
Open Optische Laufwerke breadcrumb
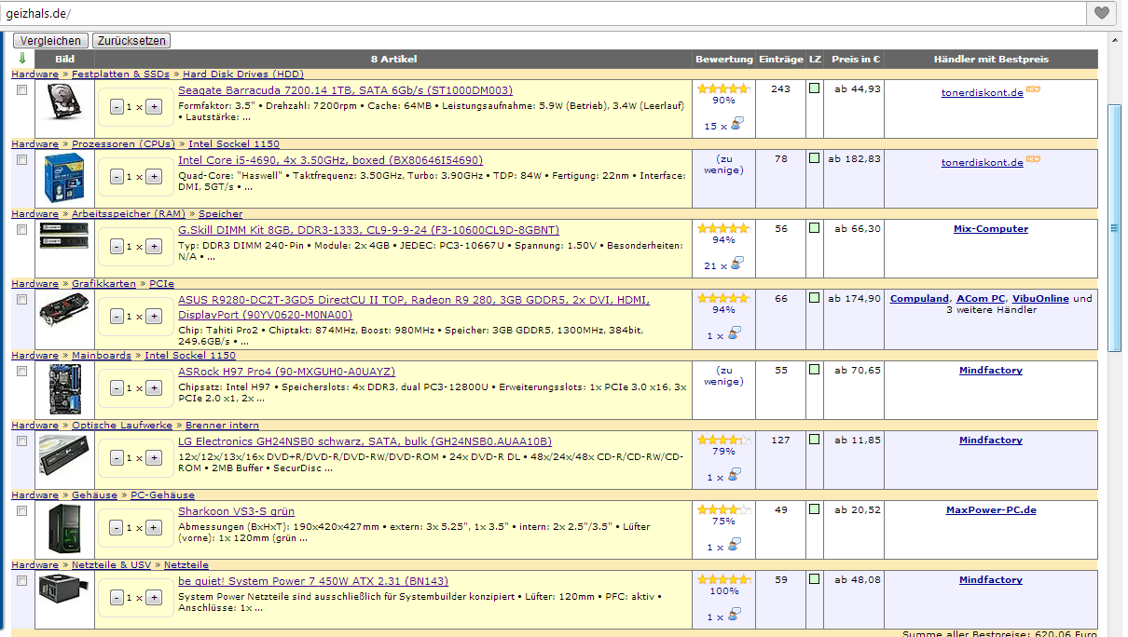pyautogui.click(x=122, y=426)
